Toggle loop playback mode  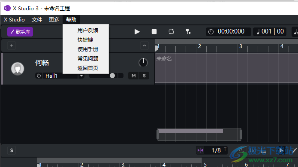click(x=171, y=32)
